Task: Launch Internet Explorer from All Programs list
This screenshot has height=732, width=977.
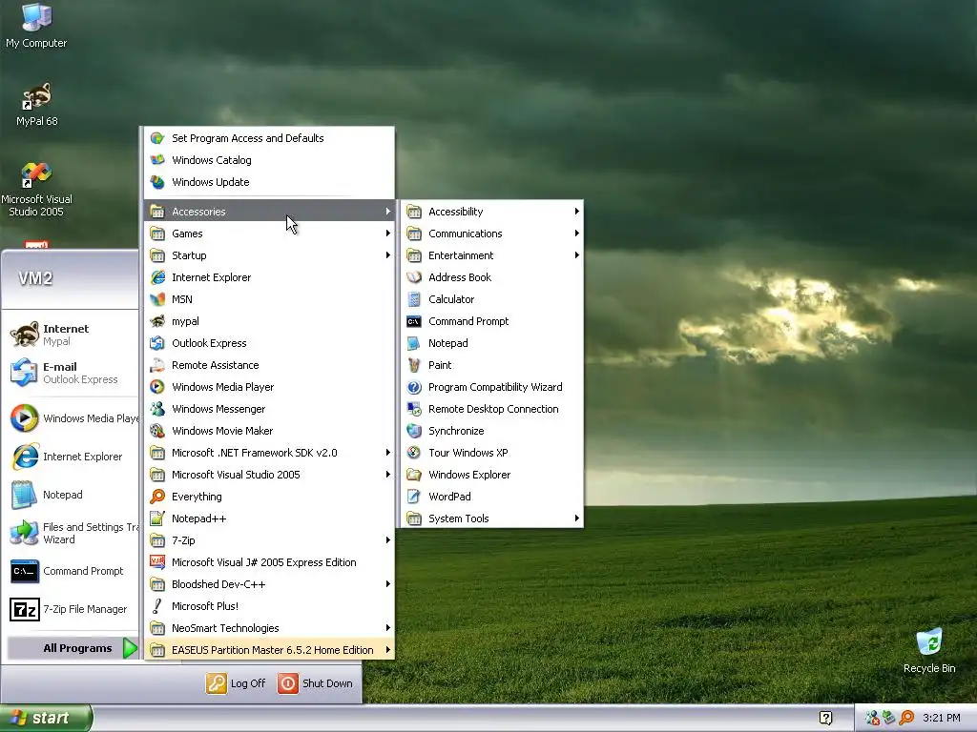Action: click(x=269, y=277)
